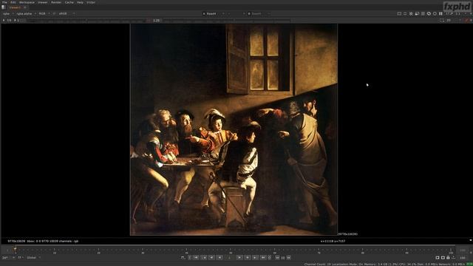Screen dimensions: 473x266
Task: Toggle the gamma icon beside 1.25
Action: point(149,21)
